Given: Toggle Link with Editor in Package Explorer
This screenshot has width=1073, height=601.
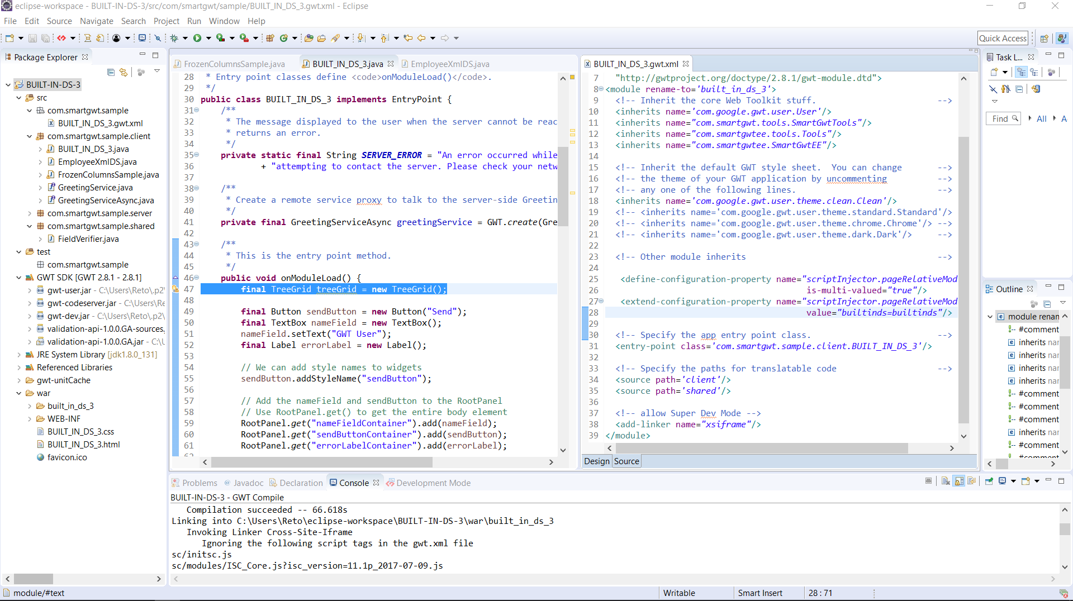Looking at the screenshot, I should pyautogui.click(x=124, y=72).
